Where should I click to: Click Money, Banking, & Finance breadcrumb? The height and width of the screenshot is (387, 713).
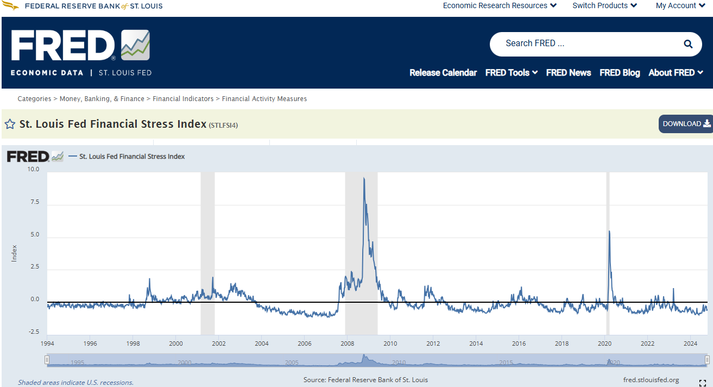pos(102,99)
